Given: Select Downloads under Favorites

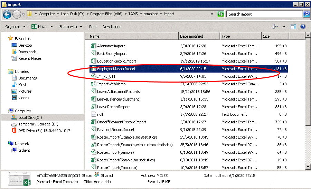Looking at the screenshot, I should pos(27,52).
